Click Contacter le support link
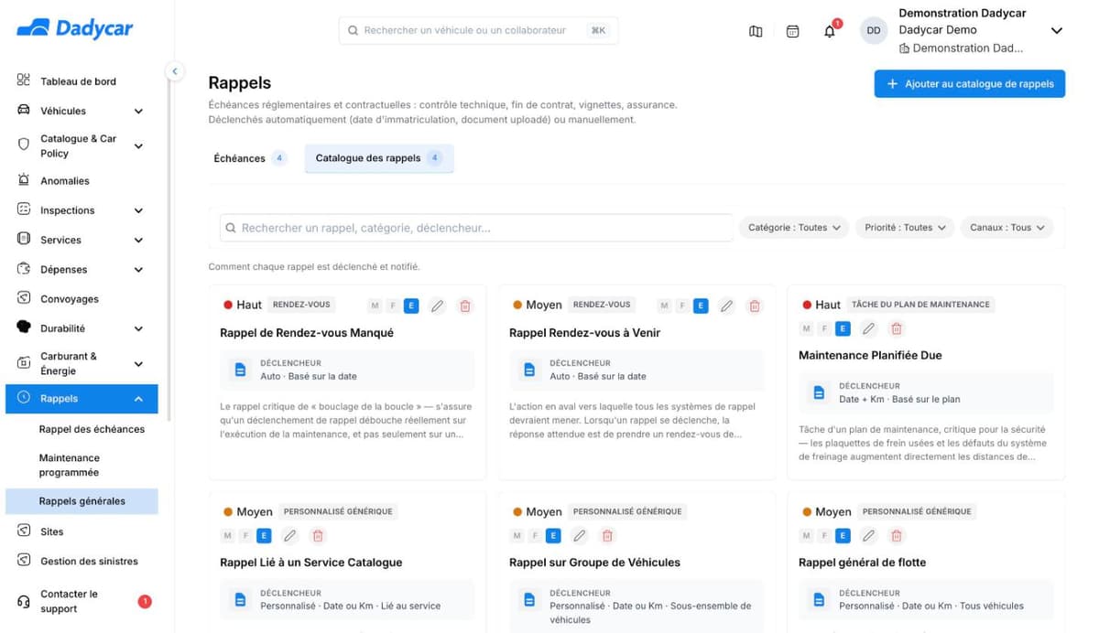Screen dimensions: 1099x633 [69, 601]
